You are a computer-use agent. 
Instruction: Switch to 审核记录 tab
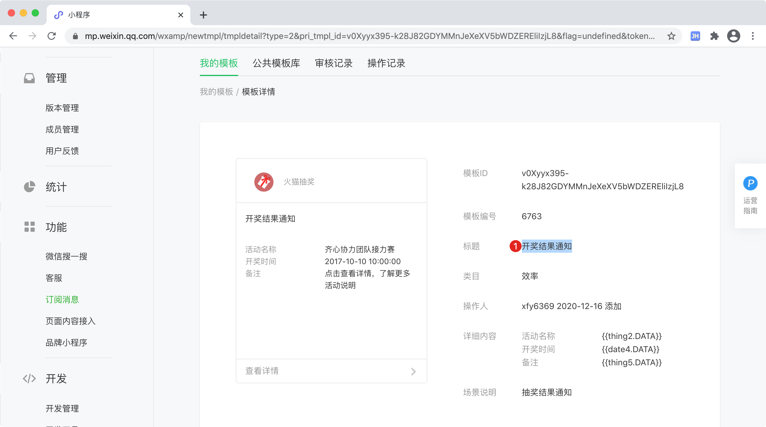click(334, 63)
